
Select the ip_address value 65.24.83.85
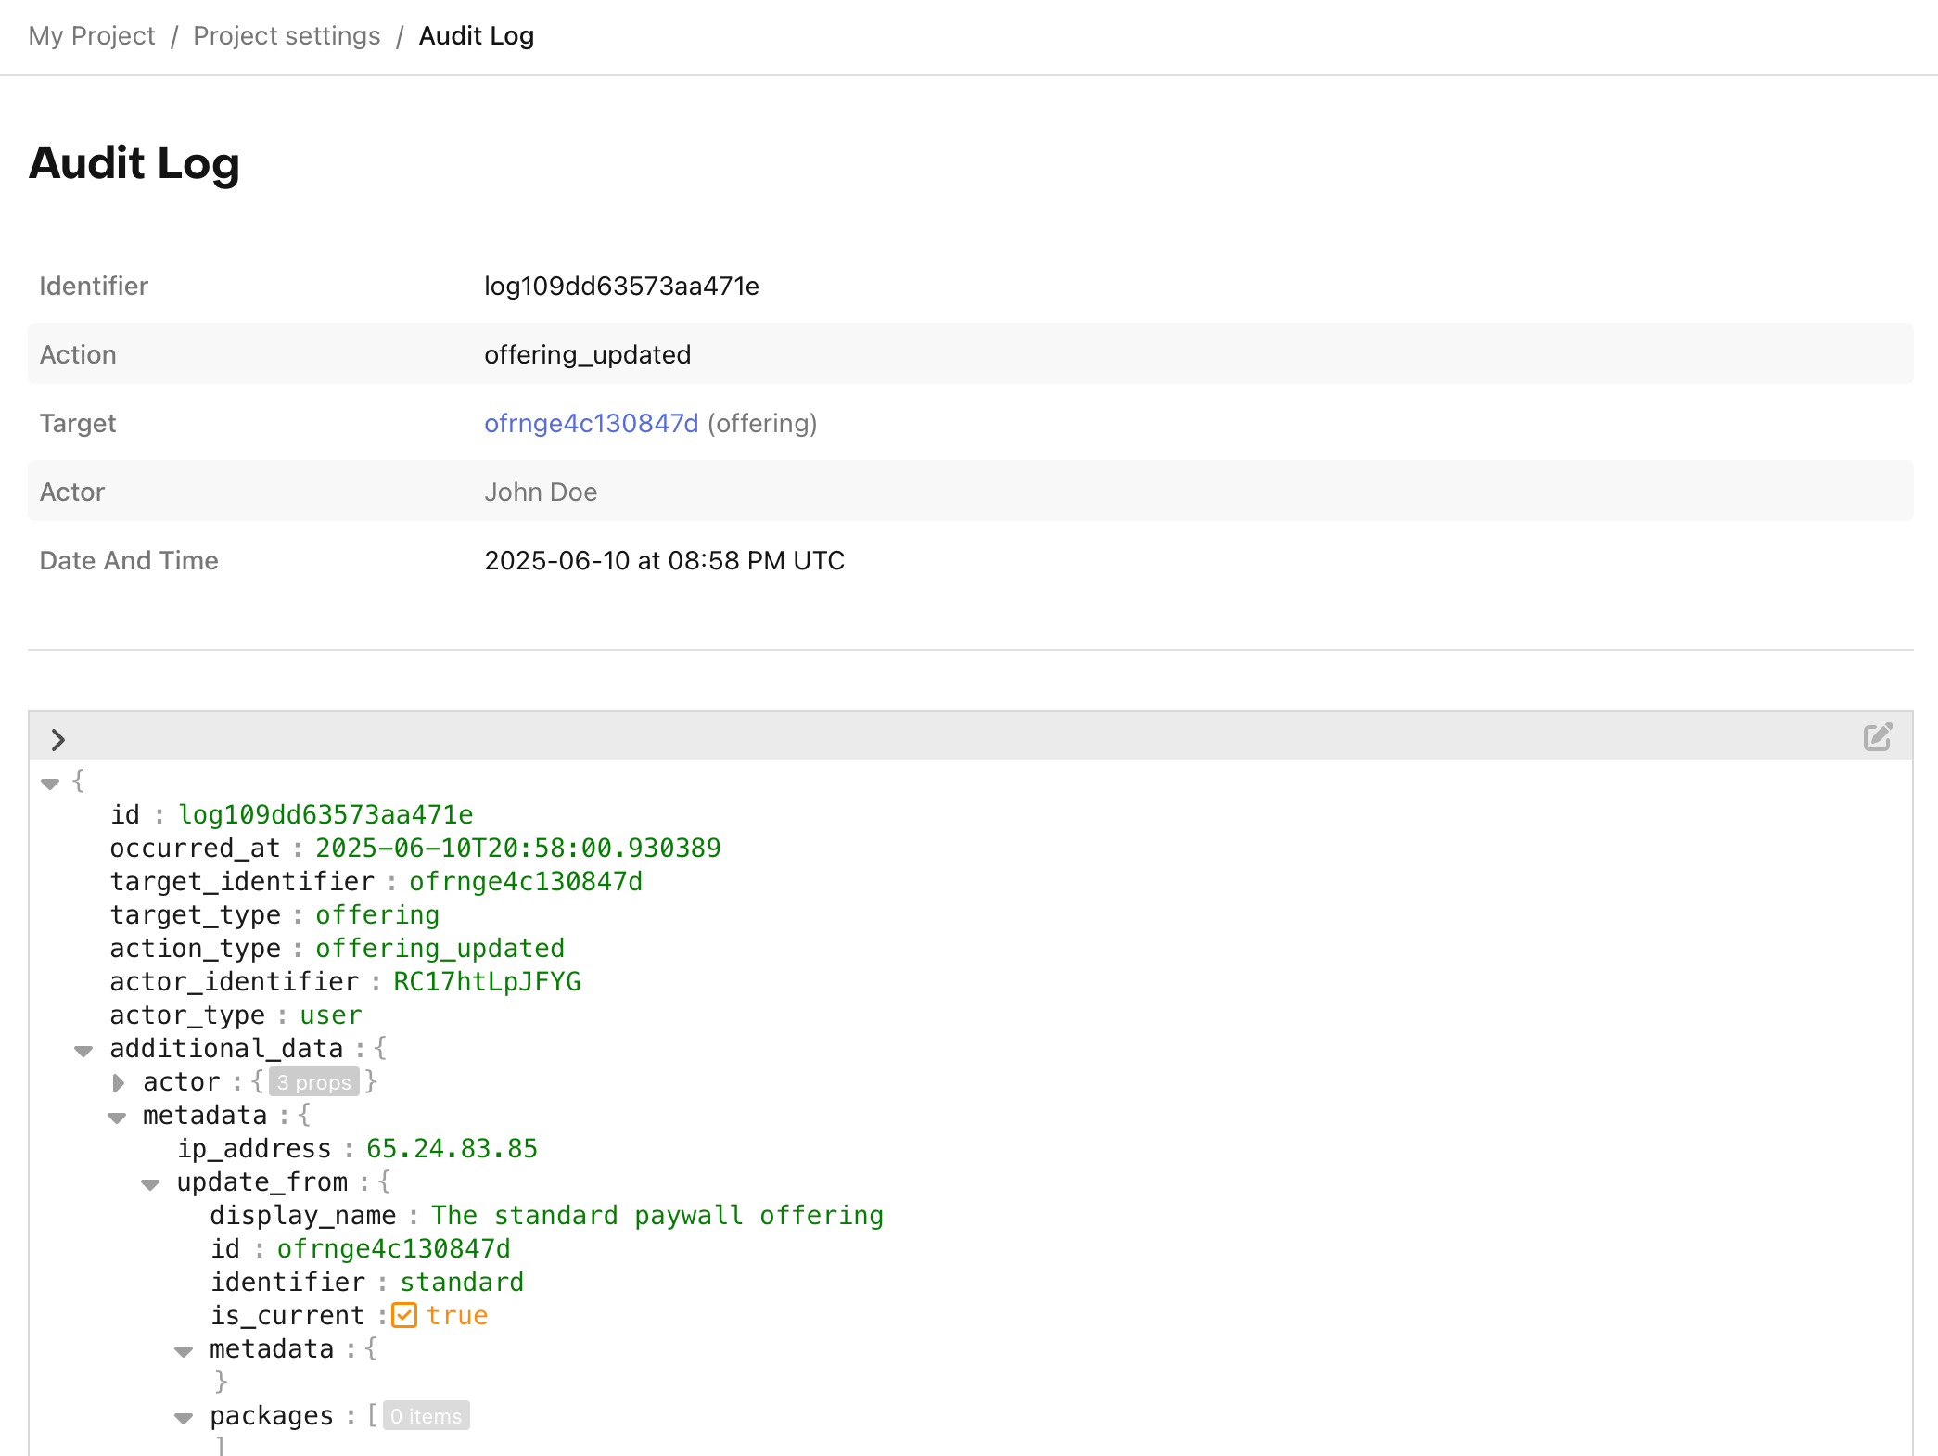pos(451,1148)
